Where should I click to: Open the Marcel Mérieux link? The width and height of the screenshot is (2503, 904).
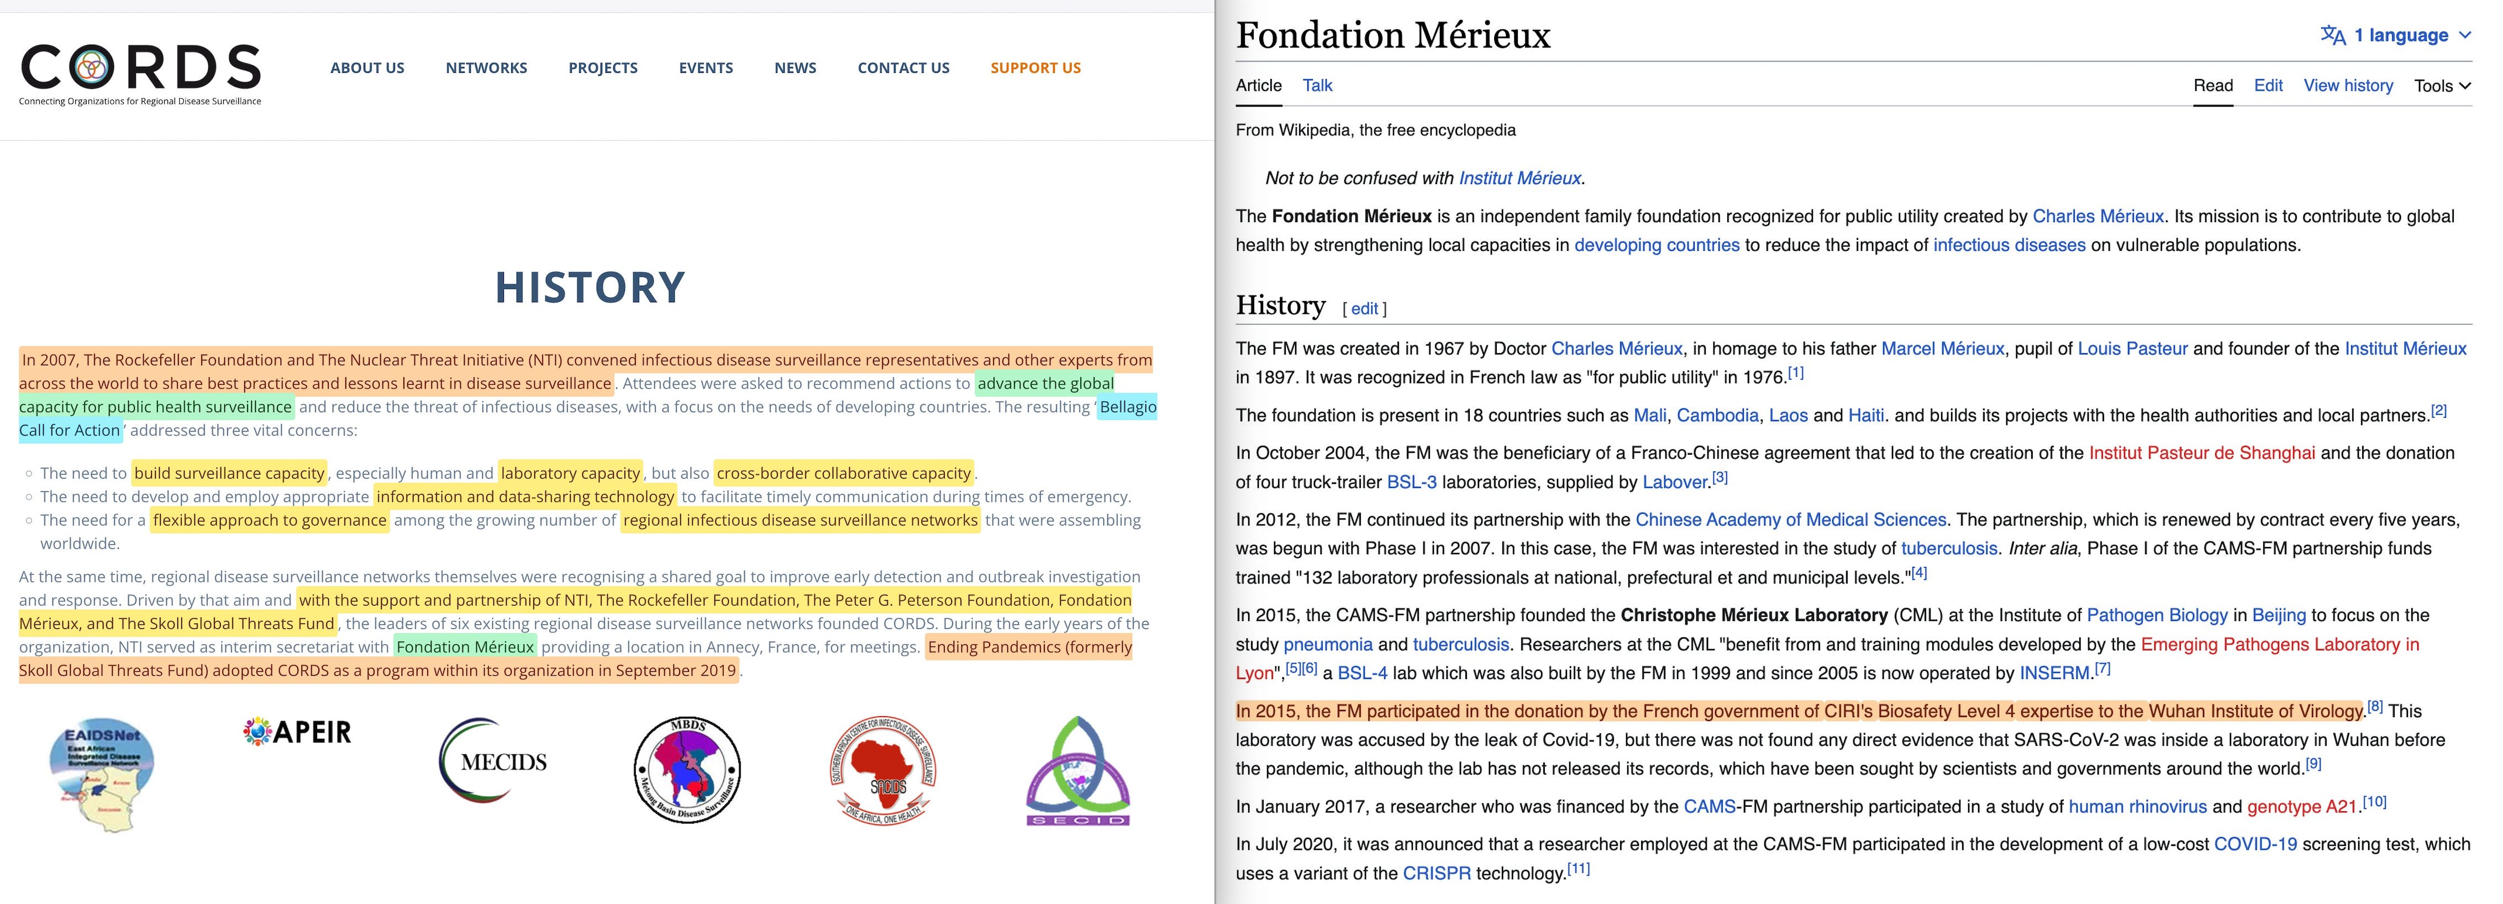tap(1942, 348)
